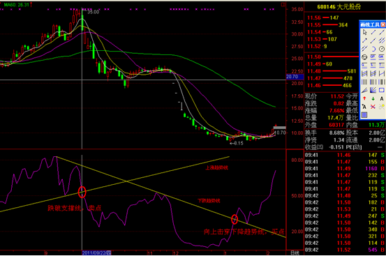Click the red X delete-drawing tool
Viewport: 386px width, 256px height.
point(373,107)
